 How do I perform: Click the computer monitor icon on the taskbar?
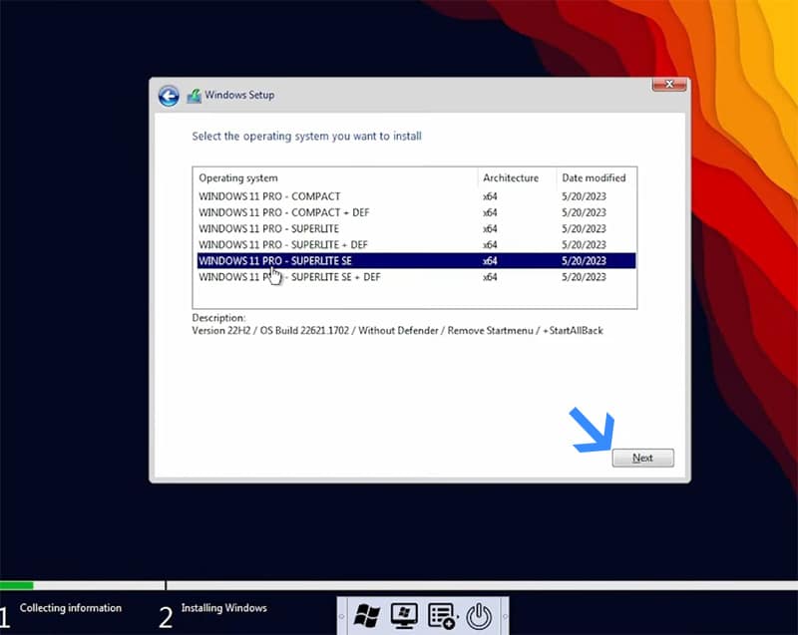(x=404, y=614)
